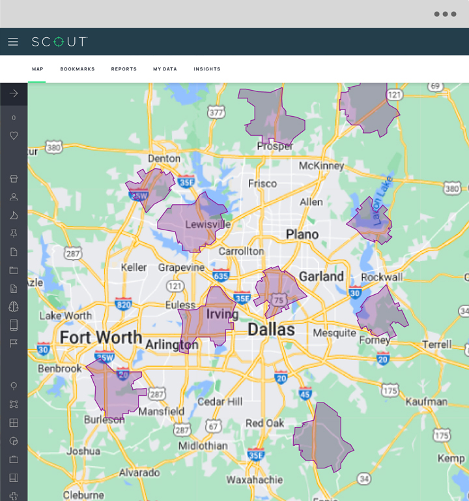
Task: Click the grid layout icon
Action: pos(14,423)
